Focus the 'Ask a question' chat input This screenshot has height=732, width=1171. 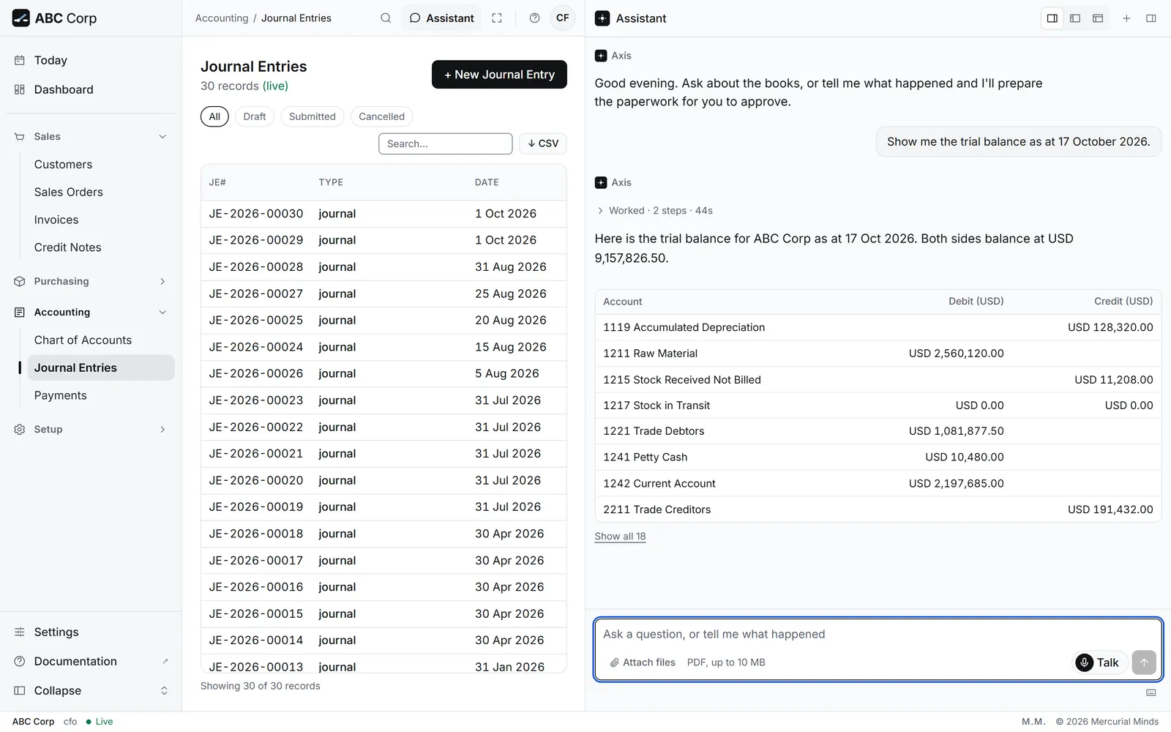coord(878,635)
